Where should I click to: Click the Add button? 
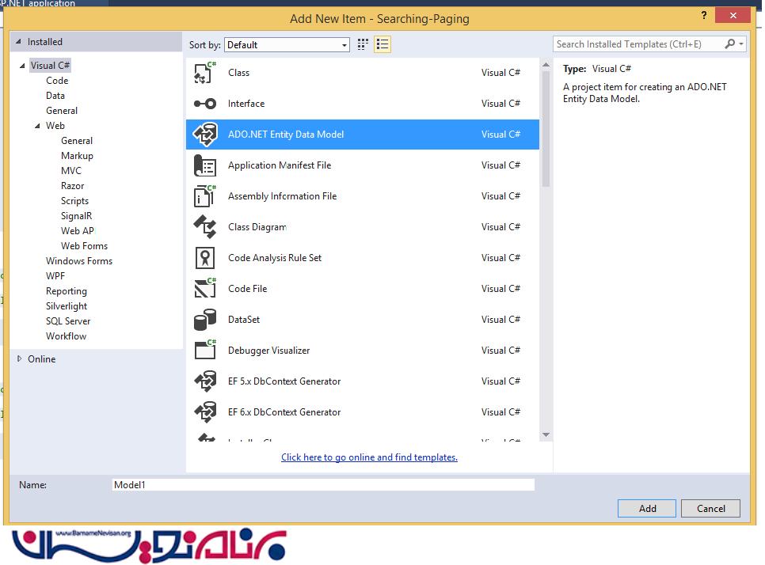coord(647,508)
